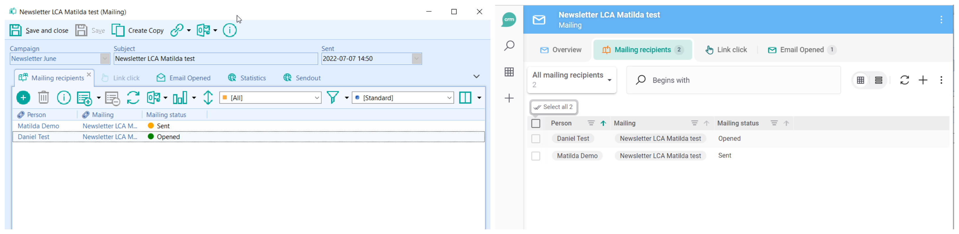Click the Create Copy icon

(118, 30)
